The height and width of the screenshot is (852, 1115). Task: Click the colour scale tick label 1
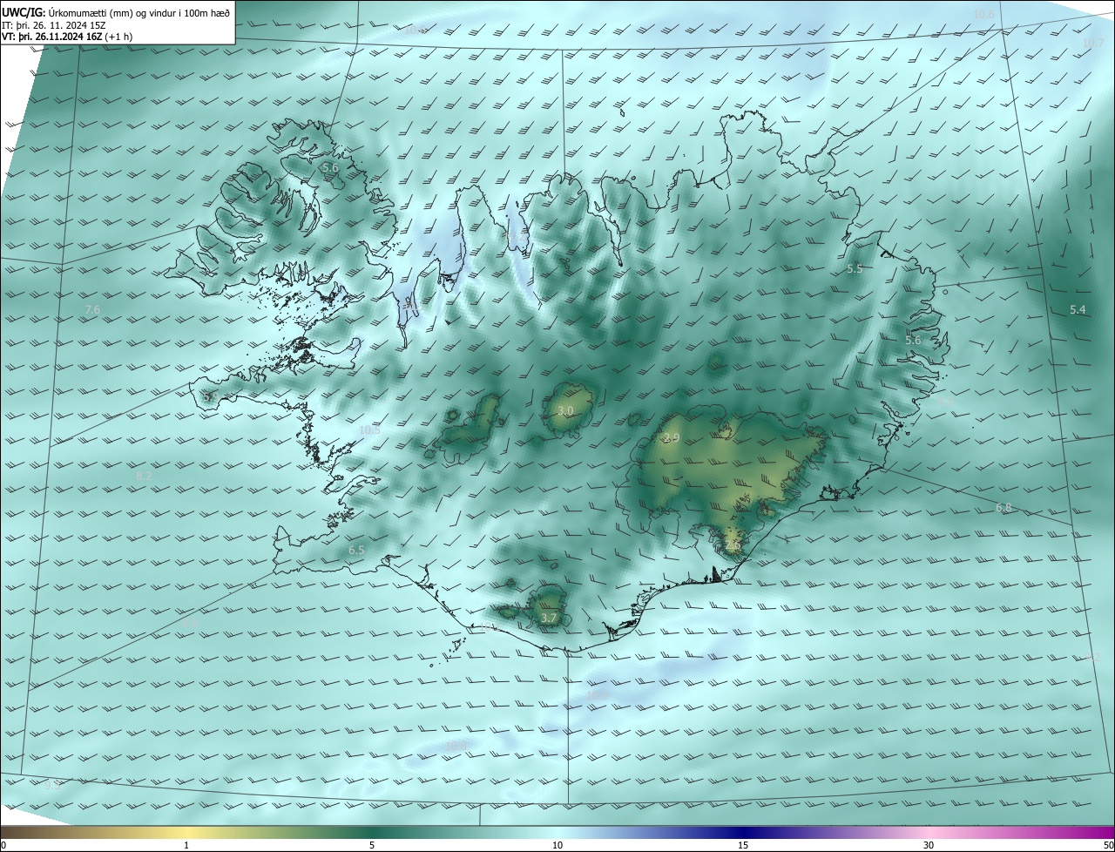tap(186, 845)
